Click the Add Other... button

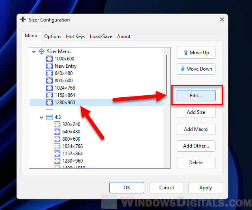[196, 146]
